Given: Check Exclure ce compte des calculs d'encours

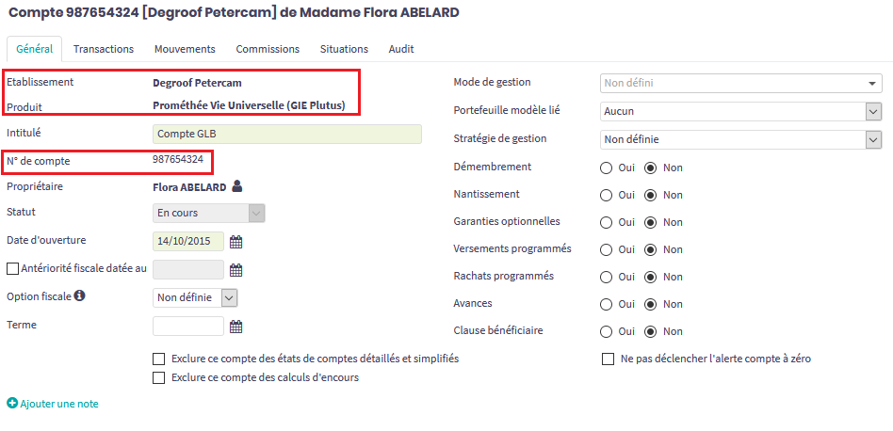Looking at the screenshot, I should [158, 378].
